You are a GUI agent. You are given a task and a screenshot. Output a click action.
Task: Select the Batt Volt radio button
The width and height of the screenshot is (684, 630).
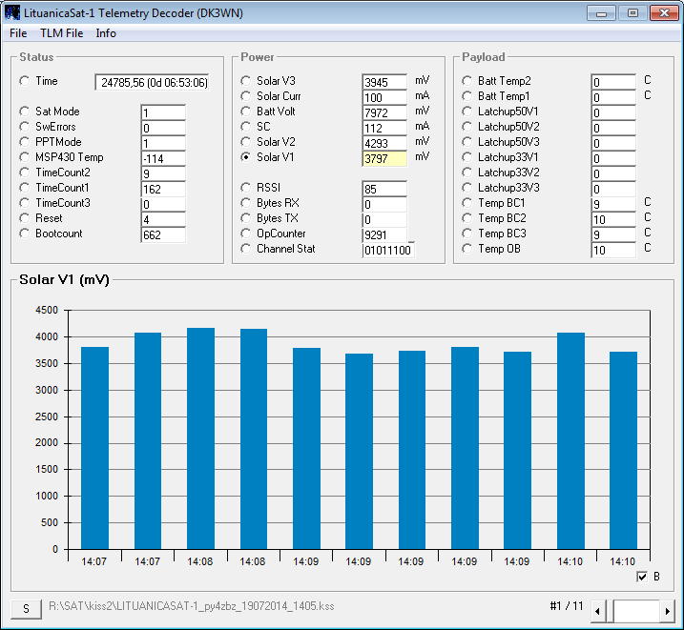pos(246,112)
